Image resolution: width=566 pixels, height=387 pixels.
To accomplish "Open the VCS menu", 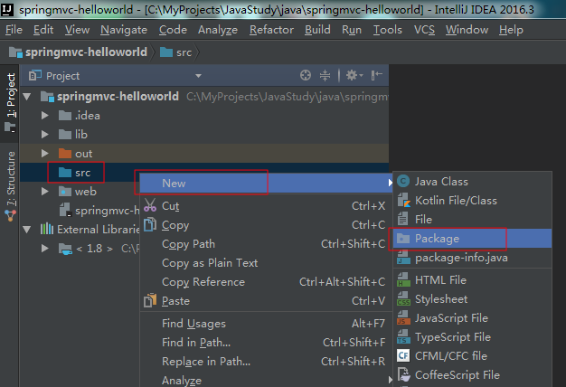I will click(x=424, y=30).
